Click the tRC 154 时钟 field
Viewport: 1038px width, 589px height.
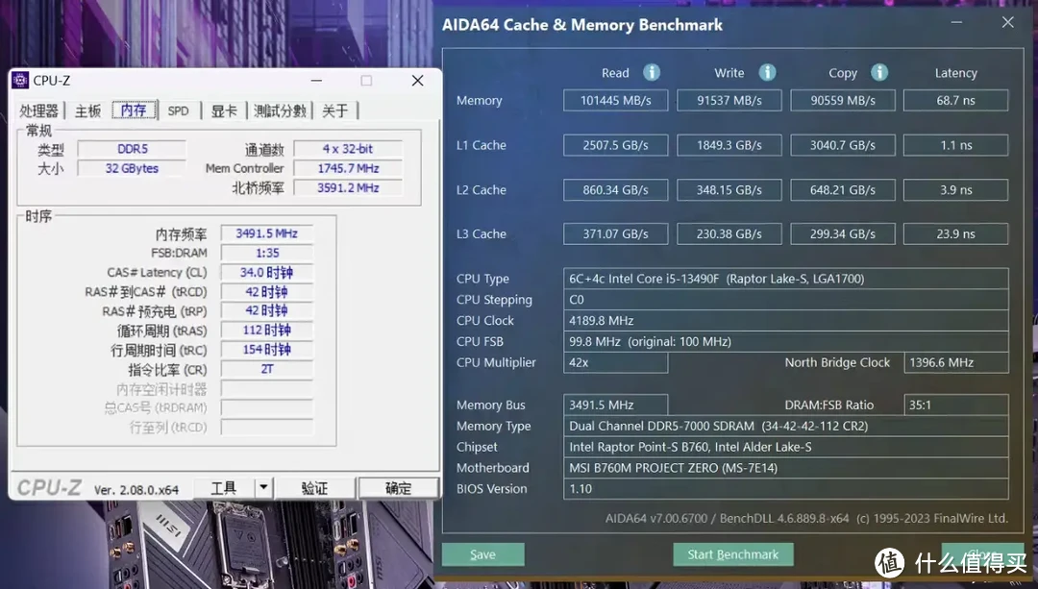point(267,350)
